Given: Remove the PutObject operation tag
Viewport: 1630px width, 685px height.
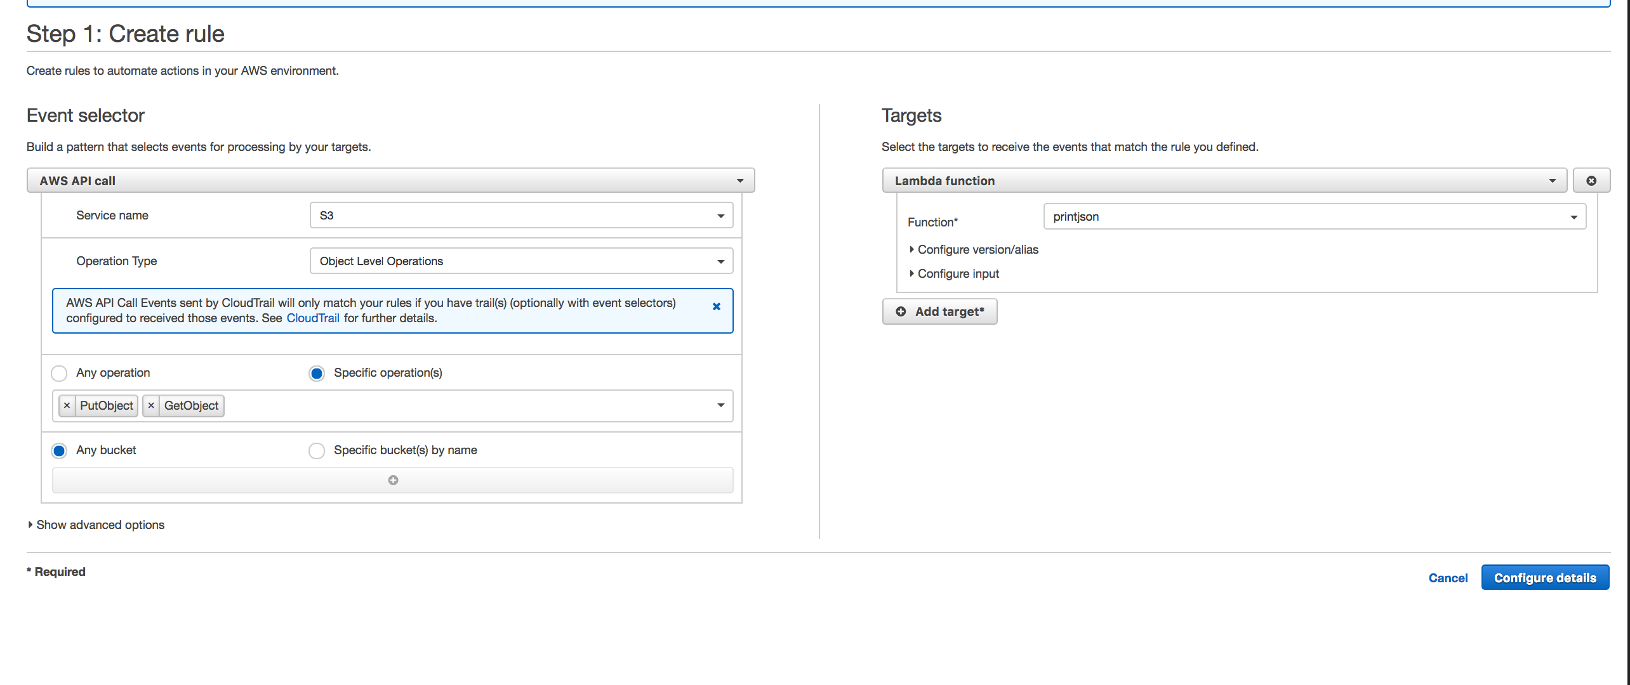Looking at the screenshot, I should [x=67, y=405].
